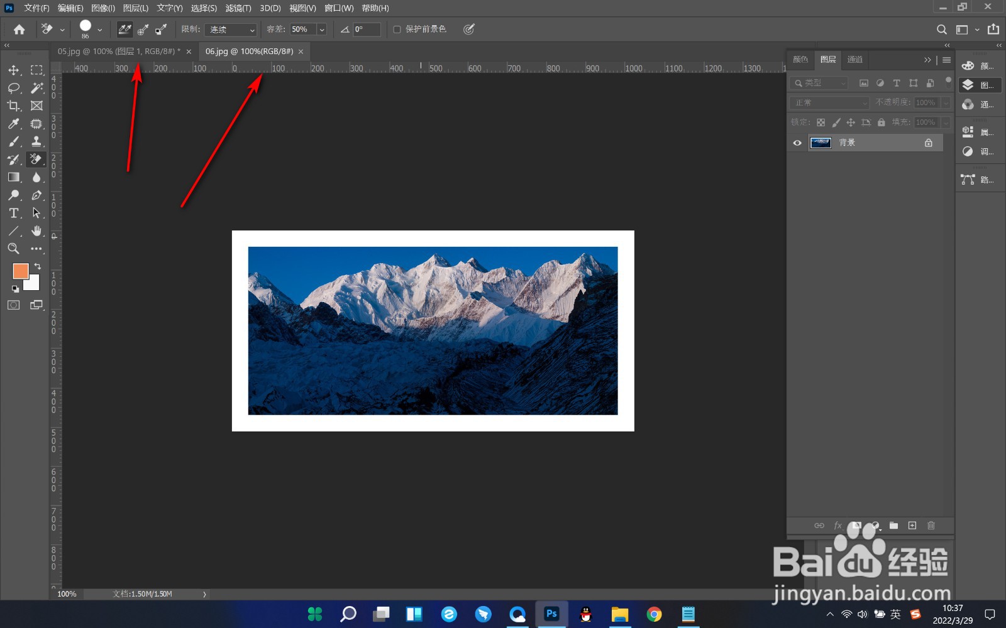Toggle layer filtering on or off
The height and width of the screenshot is (628, 1006).
tap(948, 80)
